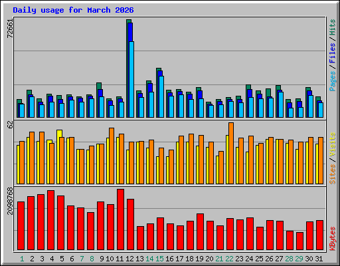
Task: Click the orange sites bar for day 21
Action: (221, 168)
